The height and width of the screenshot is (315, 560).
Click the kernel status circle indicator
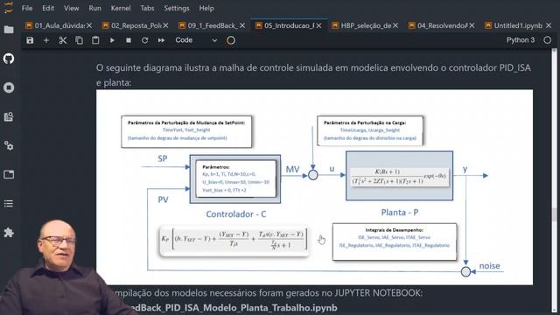[548, 40]
